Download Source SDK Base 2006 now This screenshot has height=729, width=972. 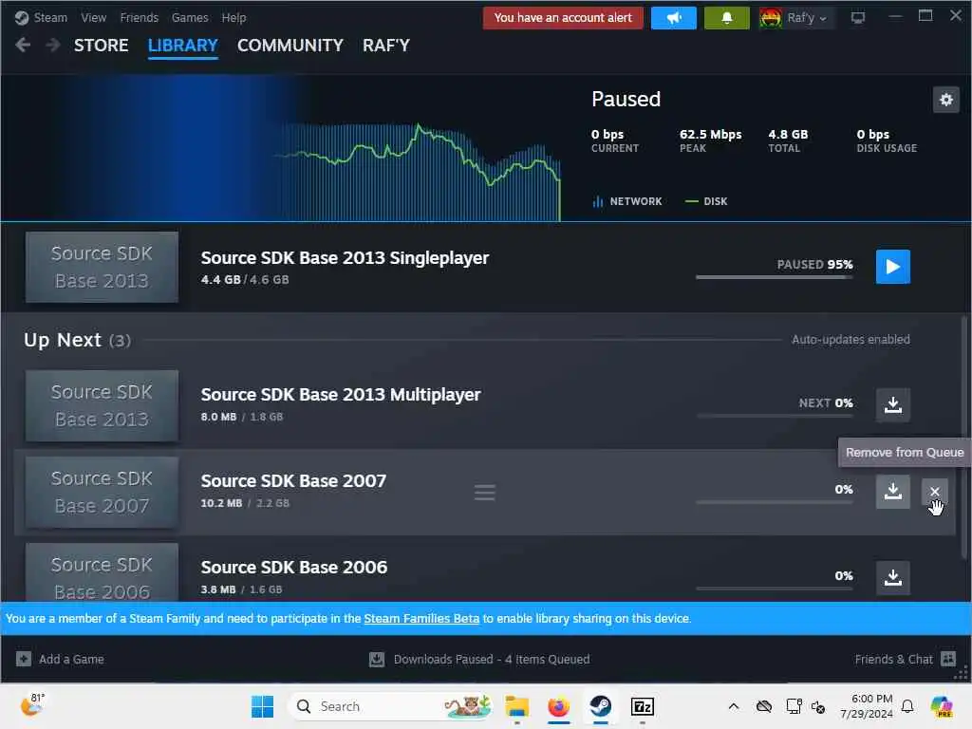892,578
